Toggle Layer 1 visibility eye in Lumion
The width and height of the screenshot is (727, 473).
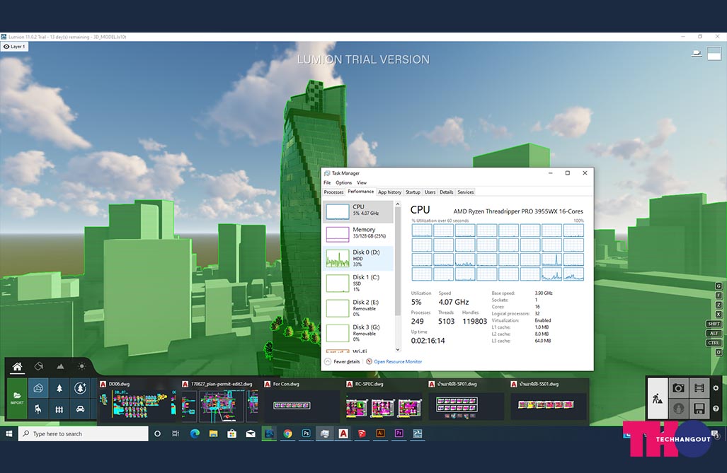click(6, 47)
